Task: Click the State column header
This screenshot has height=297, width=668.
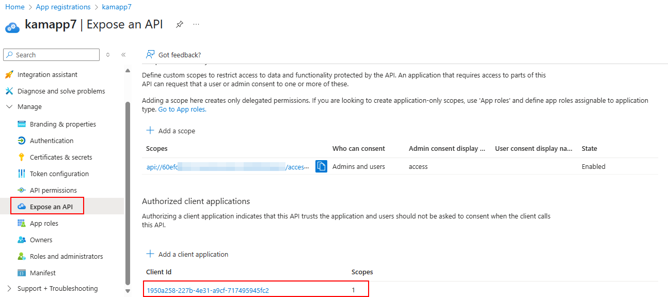Action: 590,149
